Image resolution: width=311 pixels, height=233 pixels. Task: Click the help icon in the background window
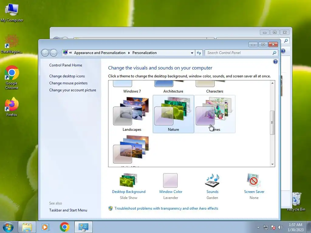coord(283,51)
